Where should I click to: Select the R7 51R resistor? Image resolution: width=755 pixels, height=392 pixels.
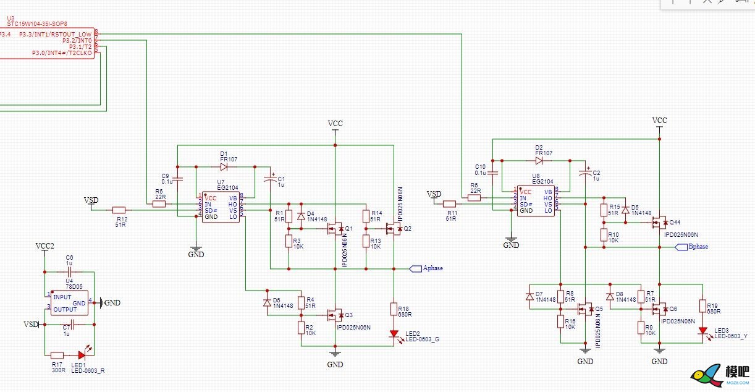pos(641,296)
